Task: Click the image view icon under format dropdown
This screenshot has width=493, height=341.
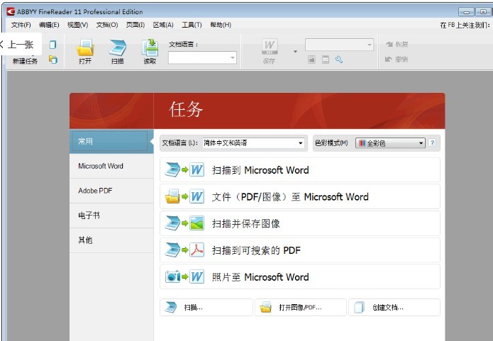Action: tap(311, 59)
